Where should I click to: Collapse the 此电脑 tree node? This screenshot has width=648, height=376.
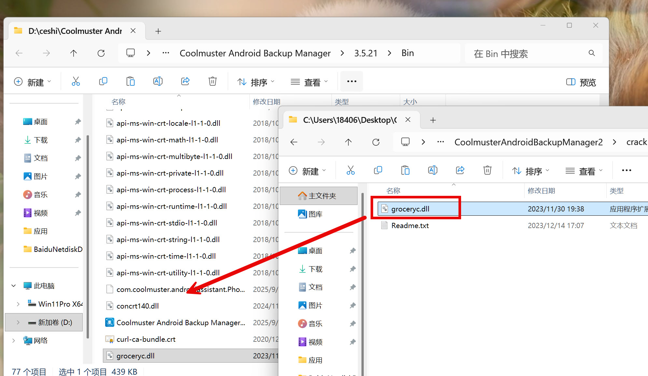pyautogui.click(x=14, y=286)
